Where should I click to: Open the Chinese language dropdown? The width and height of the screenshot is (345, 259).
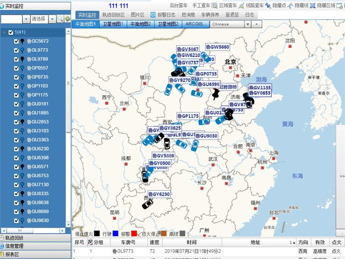tap(248, 24)
